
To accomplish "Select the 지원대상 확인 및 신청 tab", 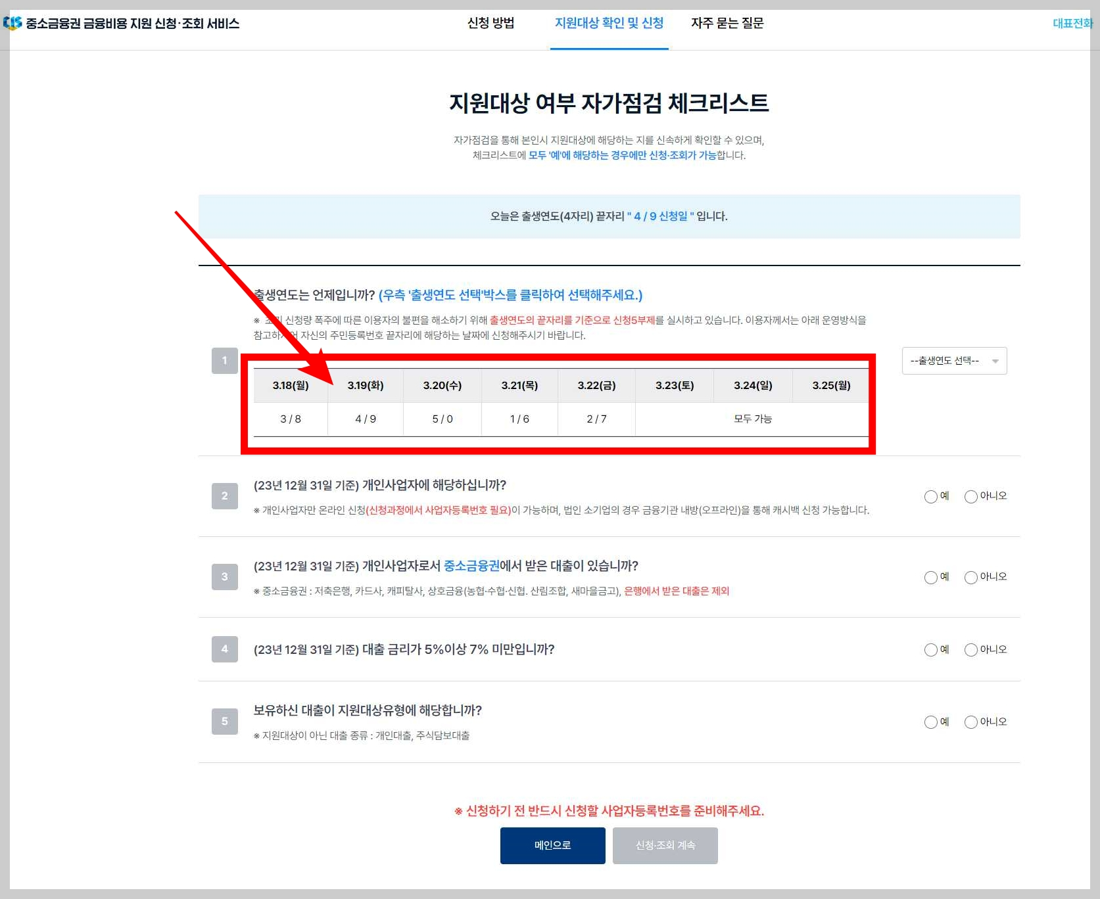I will click(609, 23).
